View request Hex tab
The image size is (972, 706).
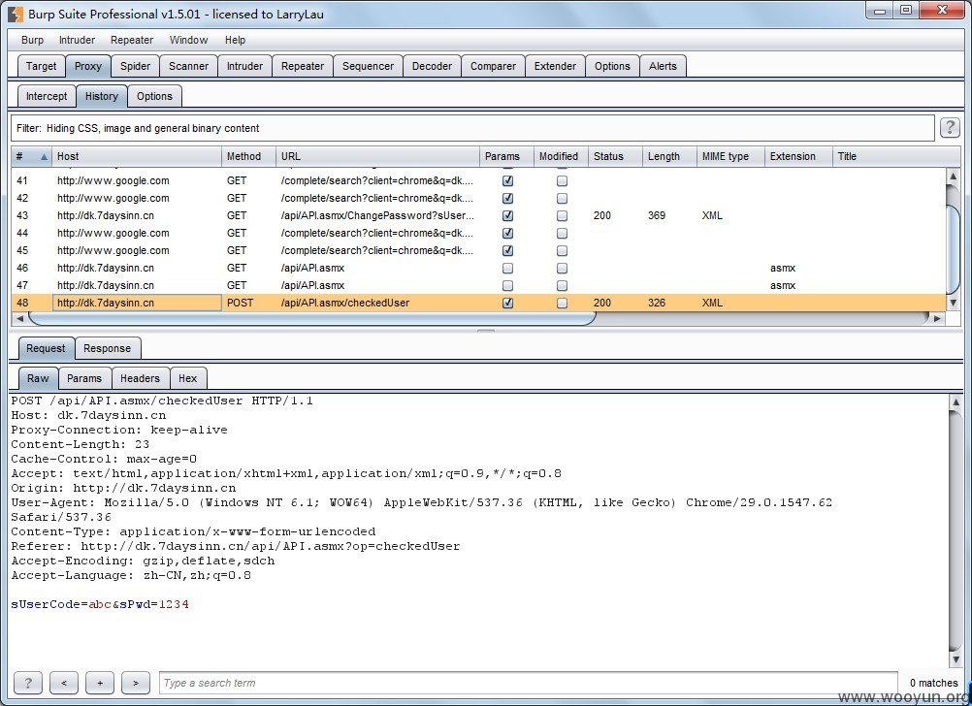(x=188, y=378)
